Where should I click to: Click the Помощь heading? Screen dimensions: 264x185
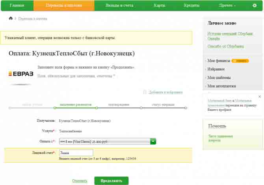(217, 126)
